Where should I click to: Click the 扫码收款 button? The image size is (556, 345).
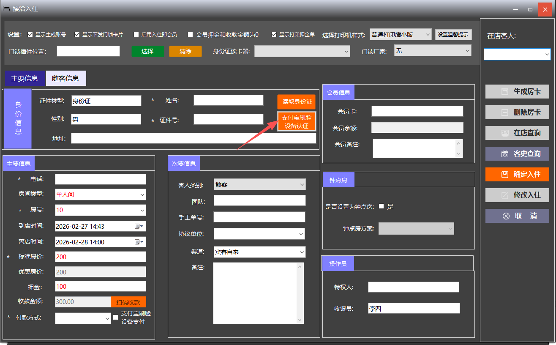(x=128, y=302)
